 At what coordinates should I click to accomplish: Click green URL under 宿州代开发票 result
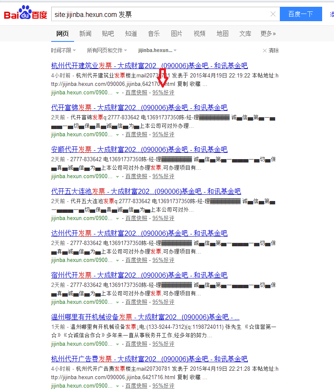(x=82, y=302)
